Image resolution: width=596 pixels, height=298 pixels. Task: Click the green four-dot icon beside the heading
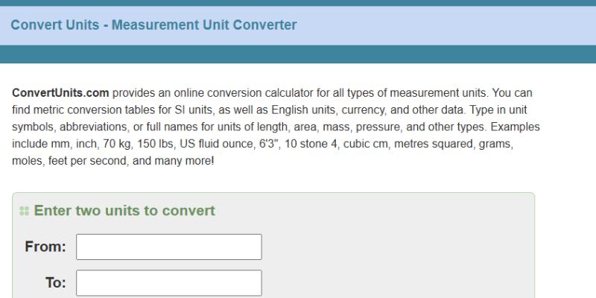point(25,212)
